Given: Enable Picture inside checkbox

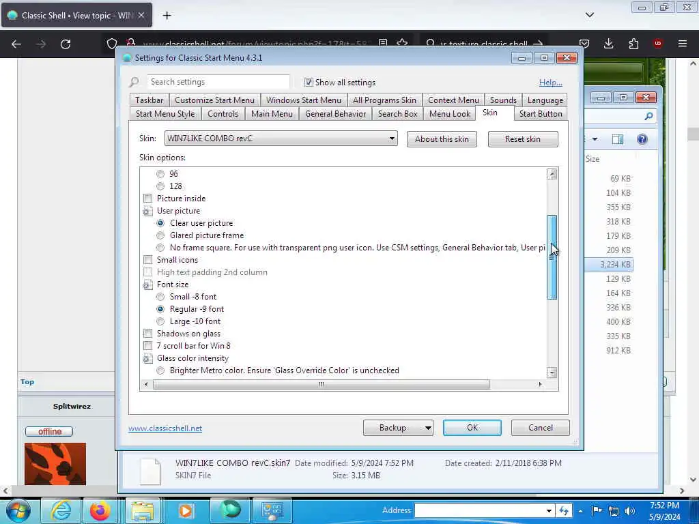Looking at the screenshot, I should [148, 199].
